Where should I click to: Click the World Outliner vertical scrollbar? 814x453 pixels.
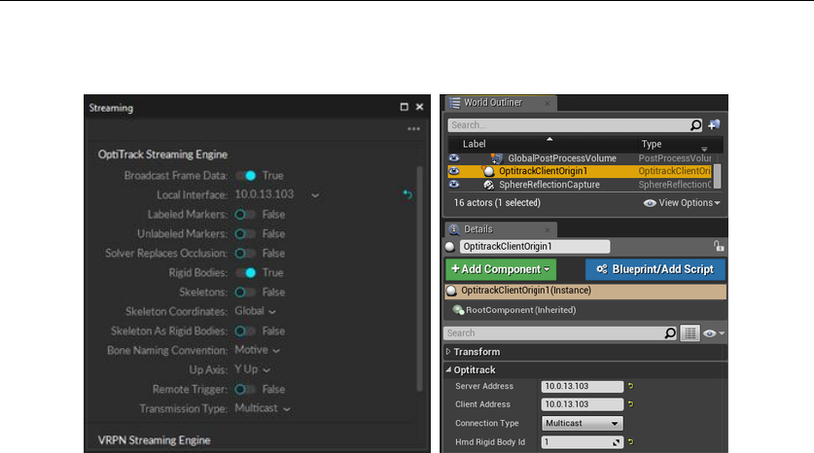click(717, 176)
